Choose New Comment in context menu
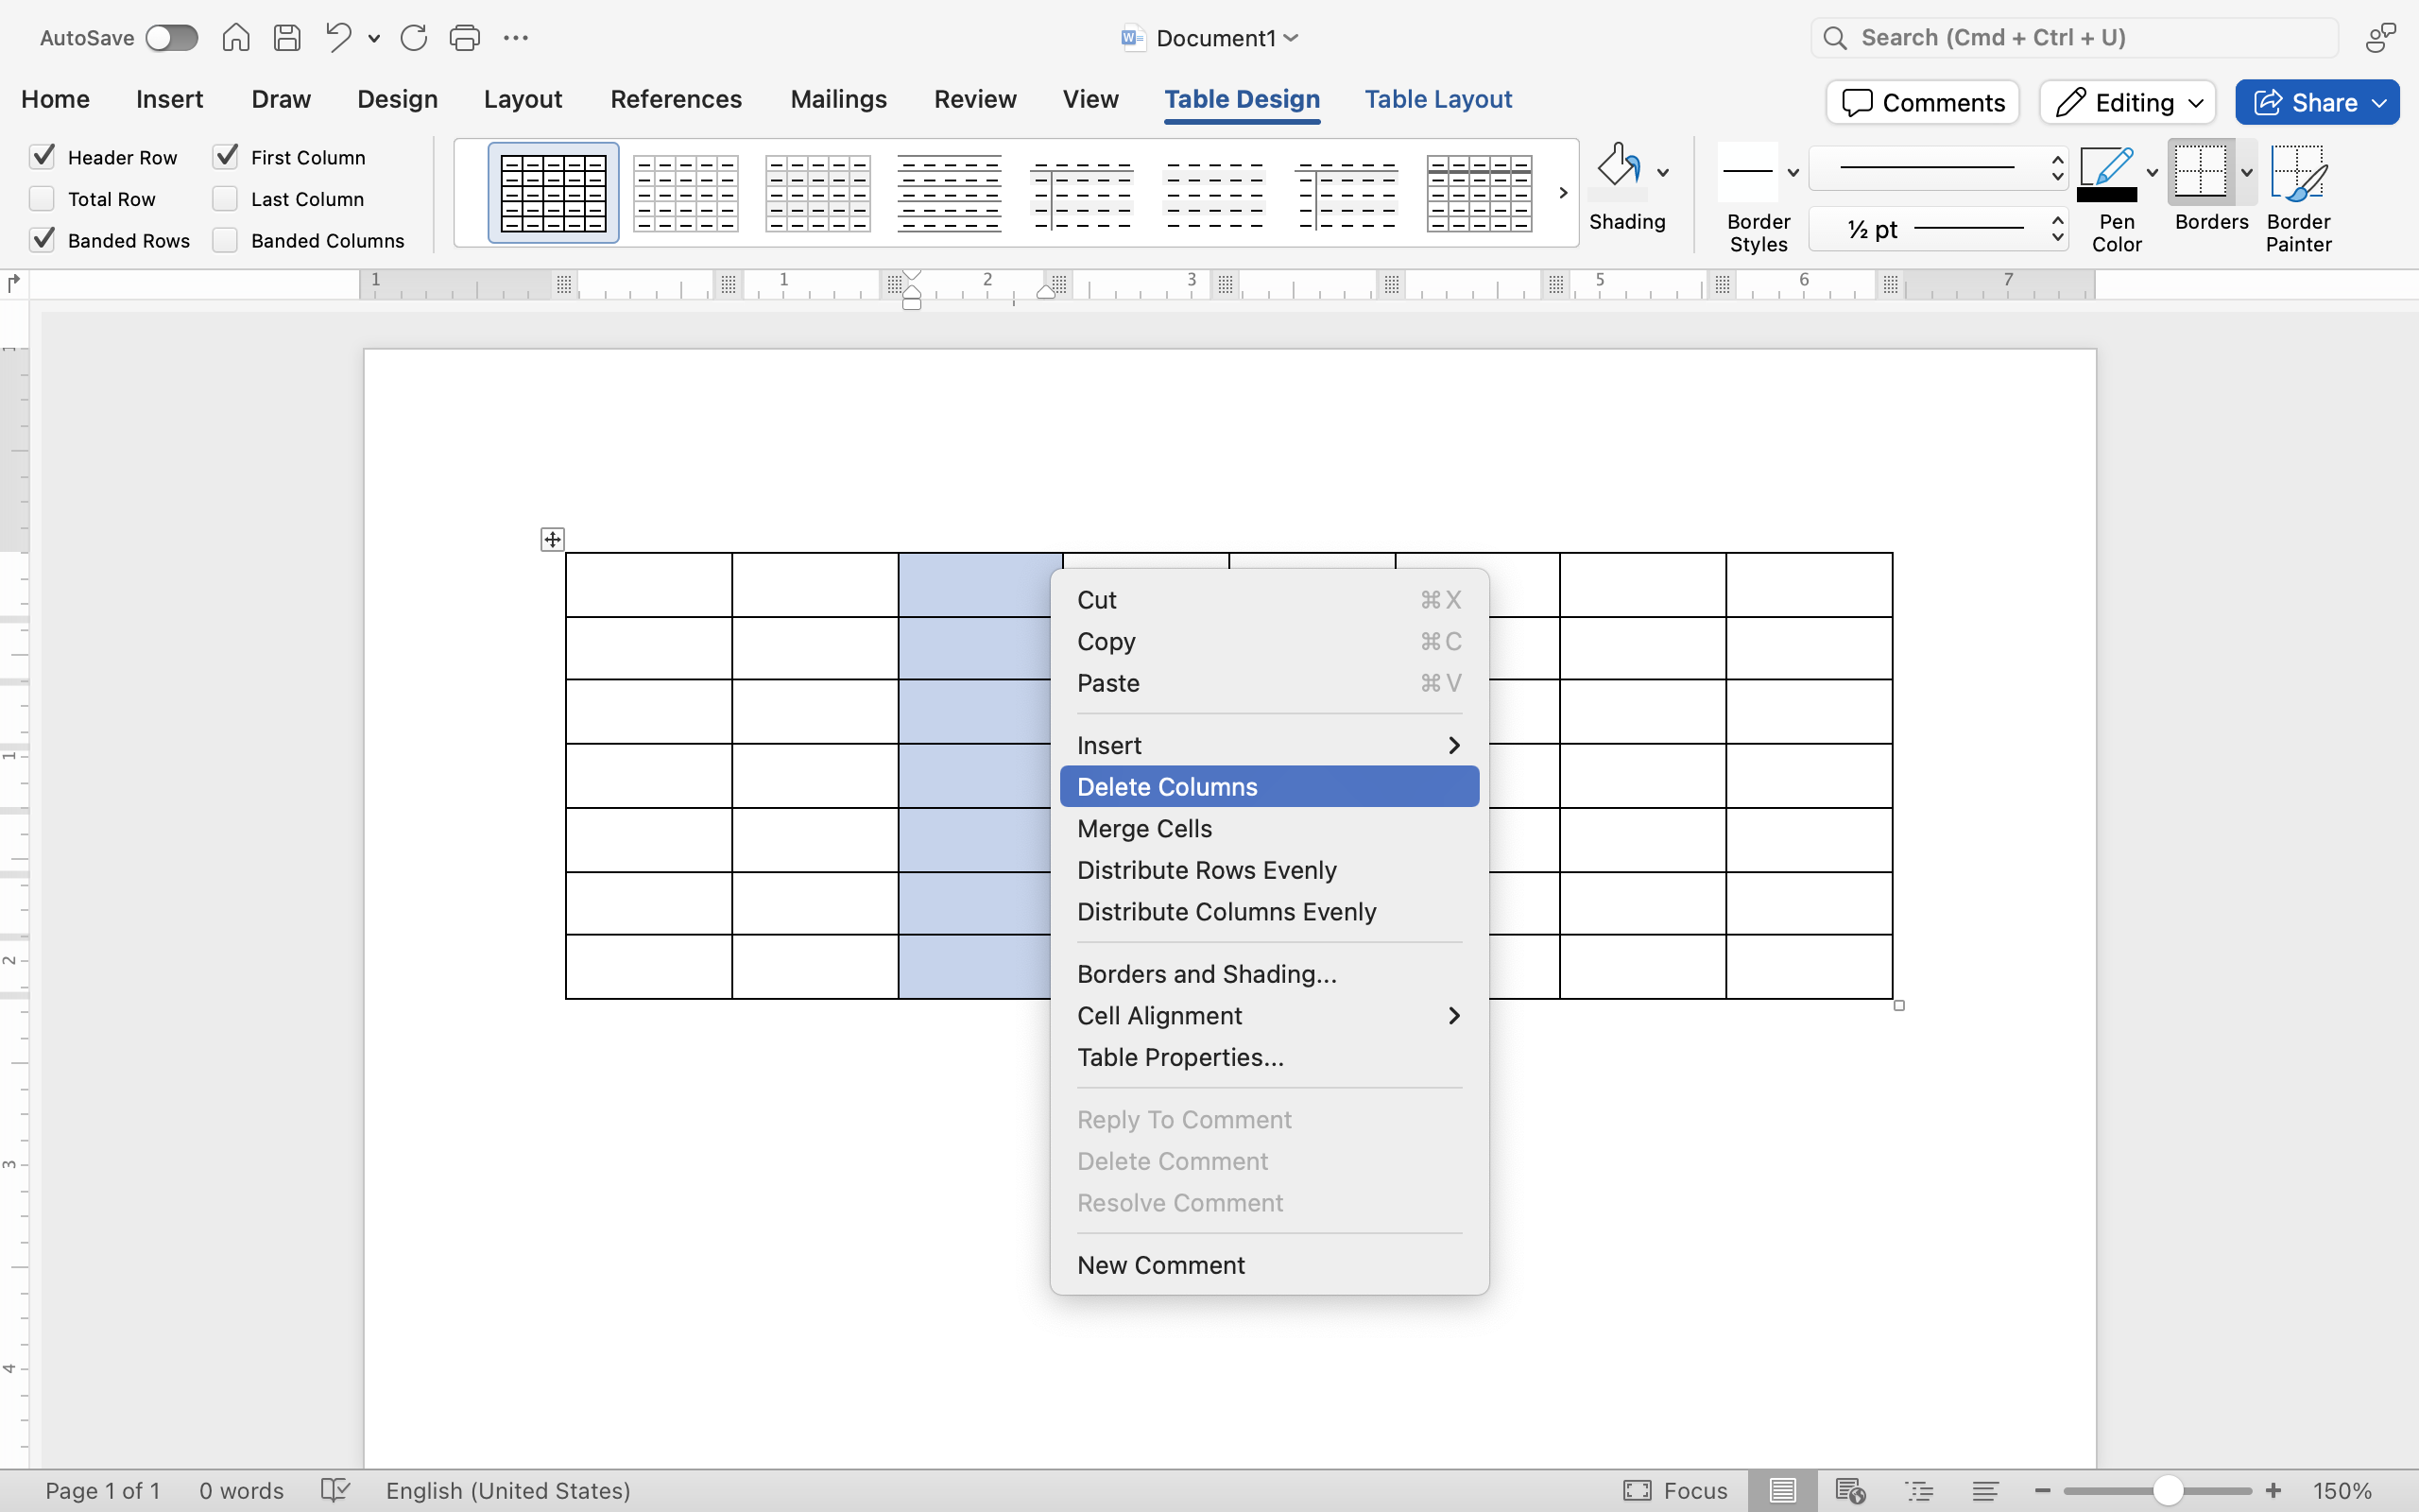2419x1512 pixels. [x=1269, y=1265]
